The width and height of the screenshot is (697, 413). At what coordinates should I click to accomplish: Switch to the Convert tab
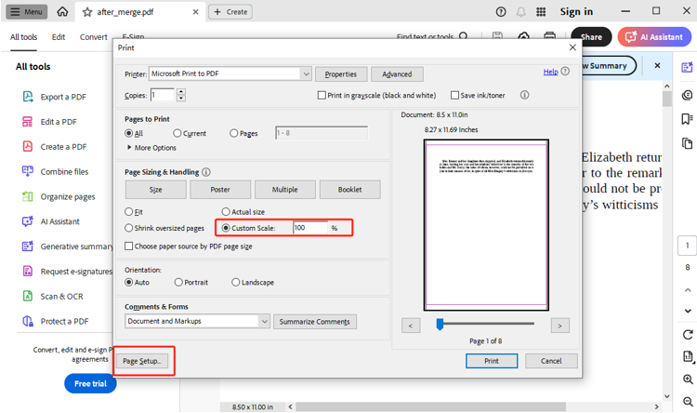pyautogui.click(x=93, y=37)
